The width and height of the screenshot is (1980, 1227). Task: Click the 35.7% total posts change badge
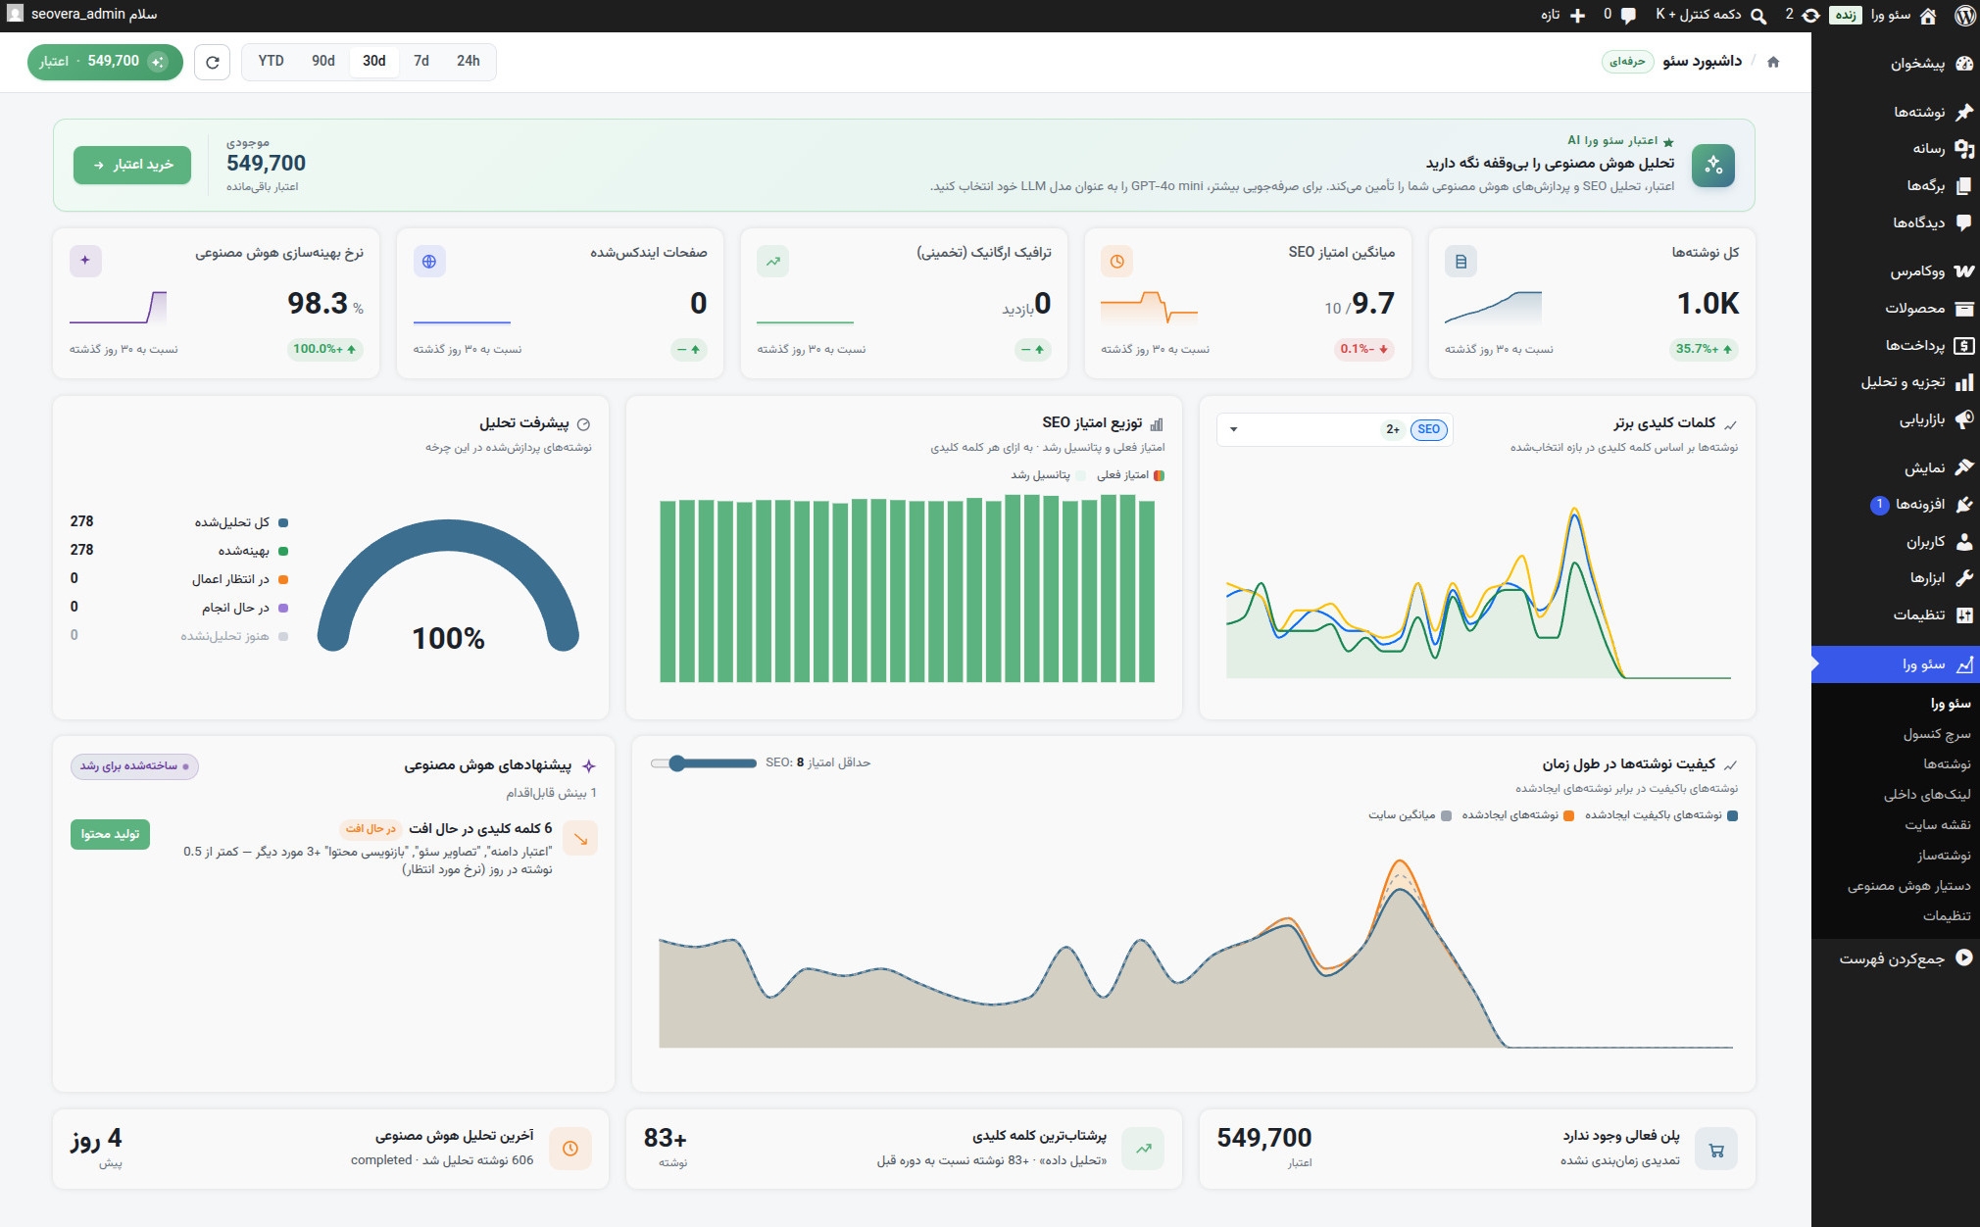pos(1704,349)
